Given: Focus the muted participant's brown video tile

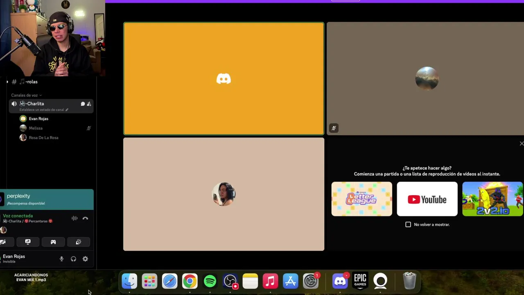Looking at the screenshot, I should [x=425, y=79].
